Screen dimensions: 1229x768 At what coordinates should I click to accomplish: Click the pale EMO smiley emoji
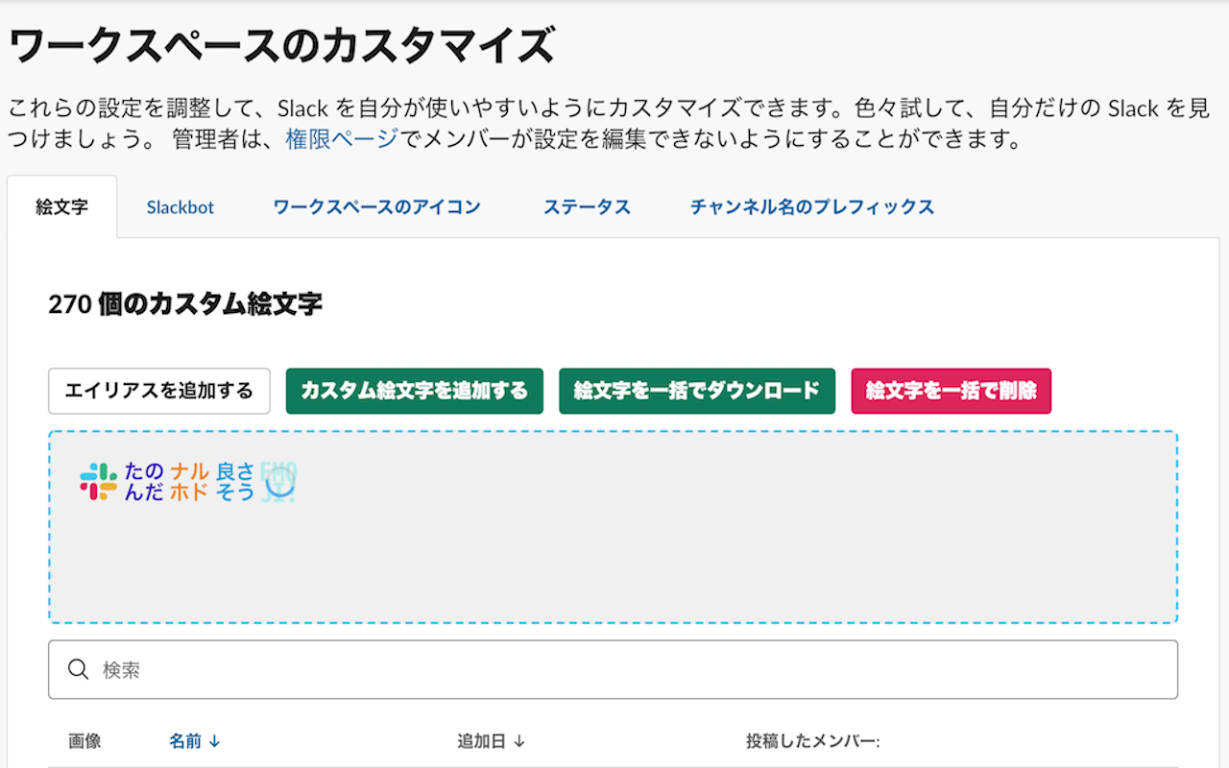tap(279, 482)
